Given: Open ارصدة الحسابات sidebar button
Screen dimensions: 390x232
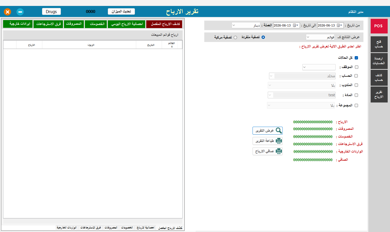Looking at the screenshot, I should (x=379, y=61).
